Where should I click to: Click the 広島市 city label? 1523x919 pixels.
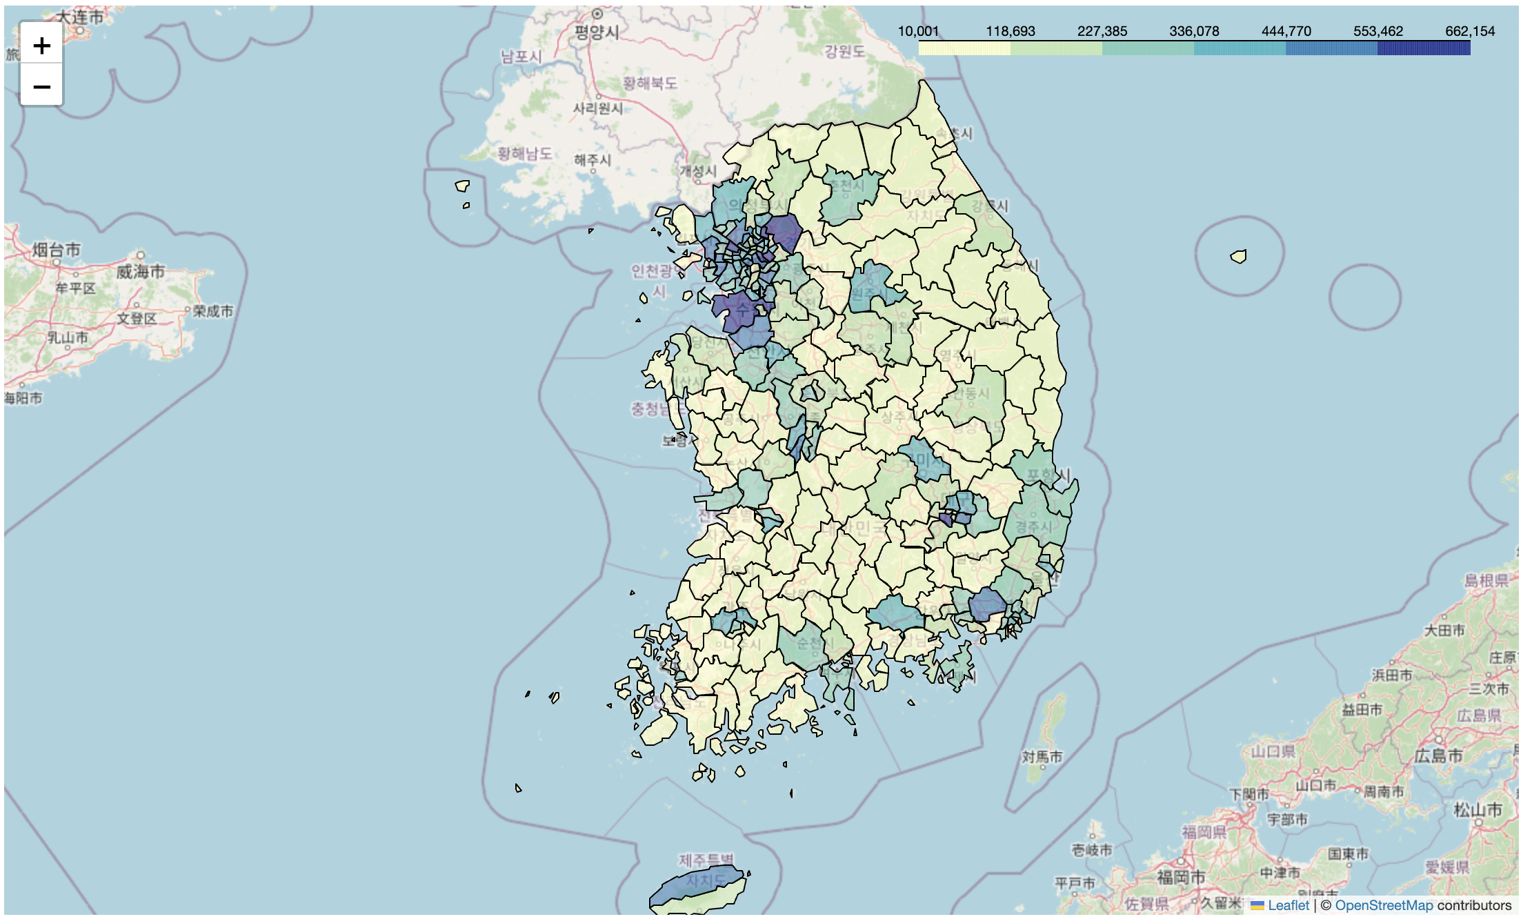1439,755
